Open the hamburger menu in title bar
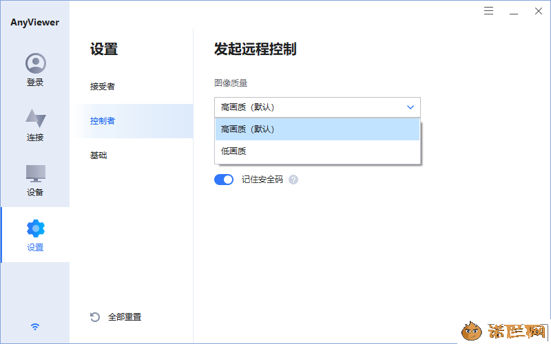 (488, 11)
